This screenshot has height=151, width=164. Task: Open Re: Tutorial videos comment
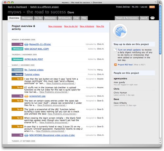point(34,70)
